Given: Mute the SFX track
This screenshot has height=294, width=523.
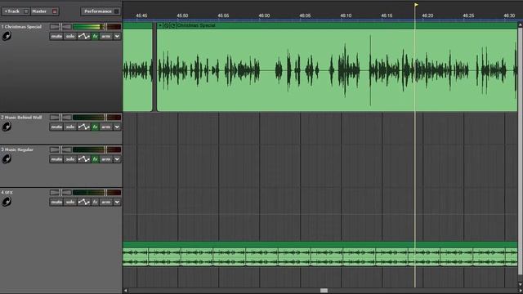Looking at the screenshot, I should (56, 202).
